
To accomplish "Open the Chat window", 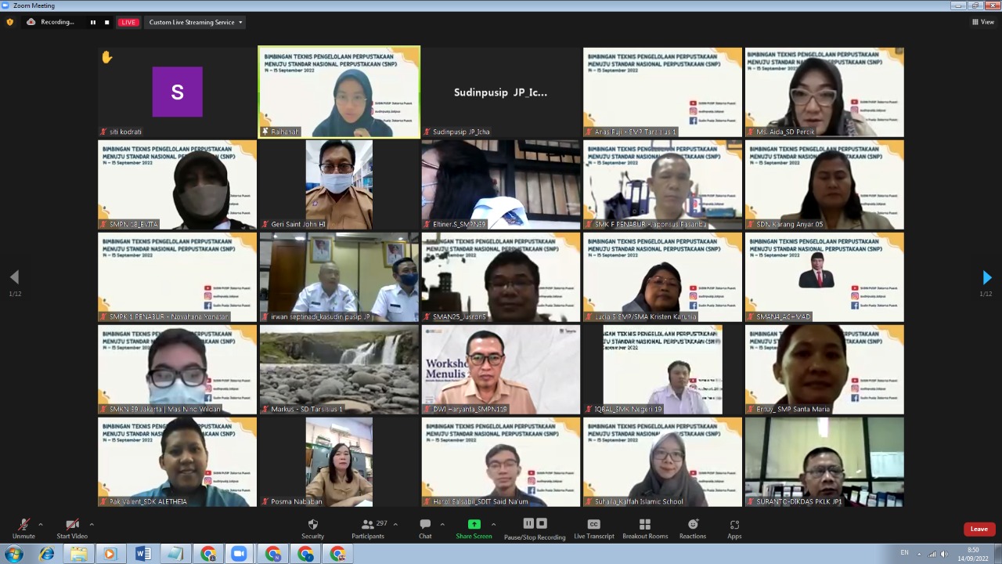I will (425, 528).
